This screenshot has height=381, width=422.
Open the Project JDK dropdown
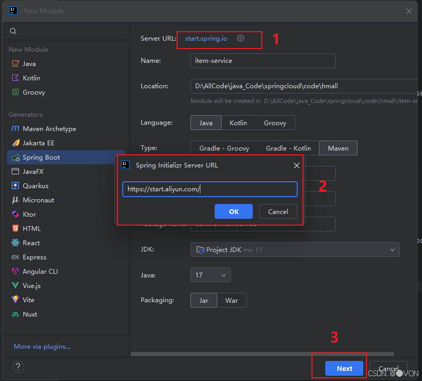295,249
